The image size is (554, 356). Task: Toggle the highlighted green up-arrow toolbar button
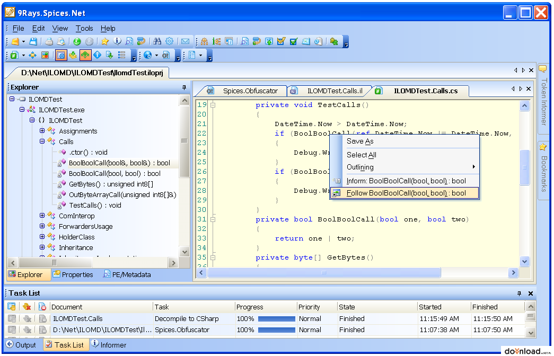pyautogui.click(x=85, y=55)
